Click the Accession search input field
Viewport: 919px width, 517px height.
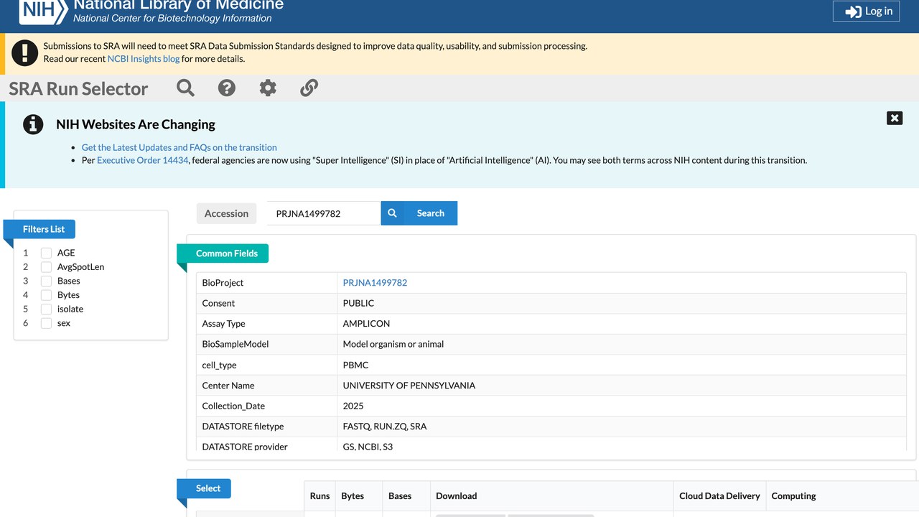click(324, 213)
